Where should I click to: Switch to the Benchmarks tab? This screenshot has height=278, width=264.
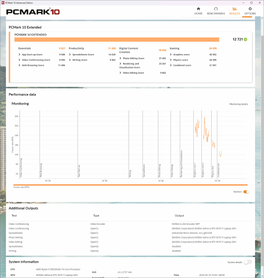[216, 11]
